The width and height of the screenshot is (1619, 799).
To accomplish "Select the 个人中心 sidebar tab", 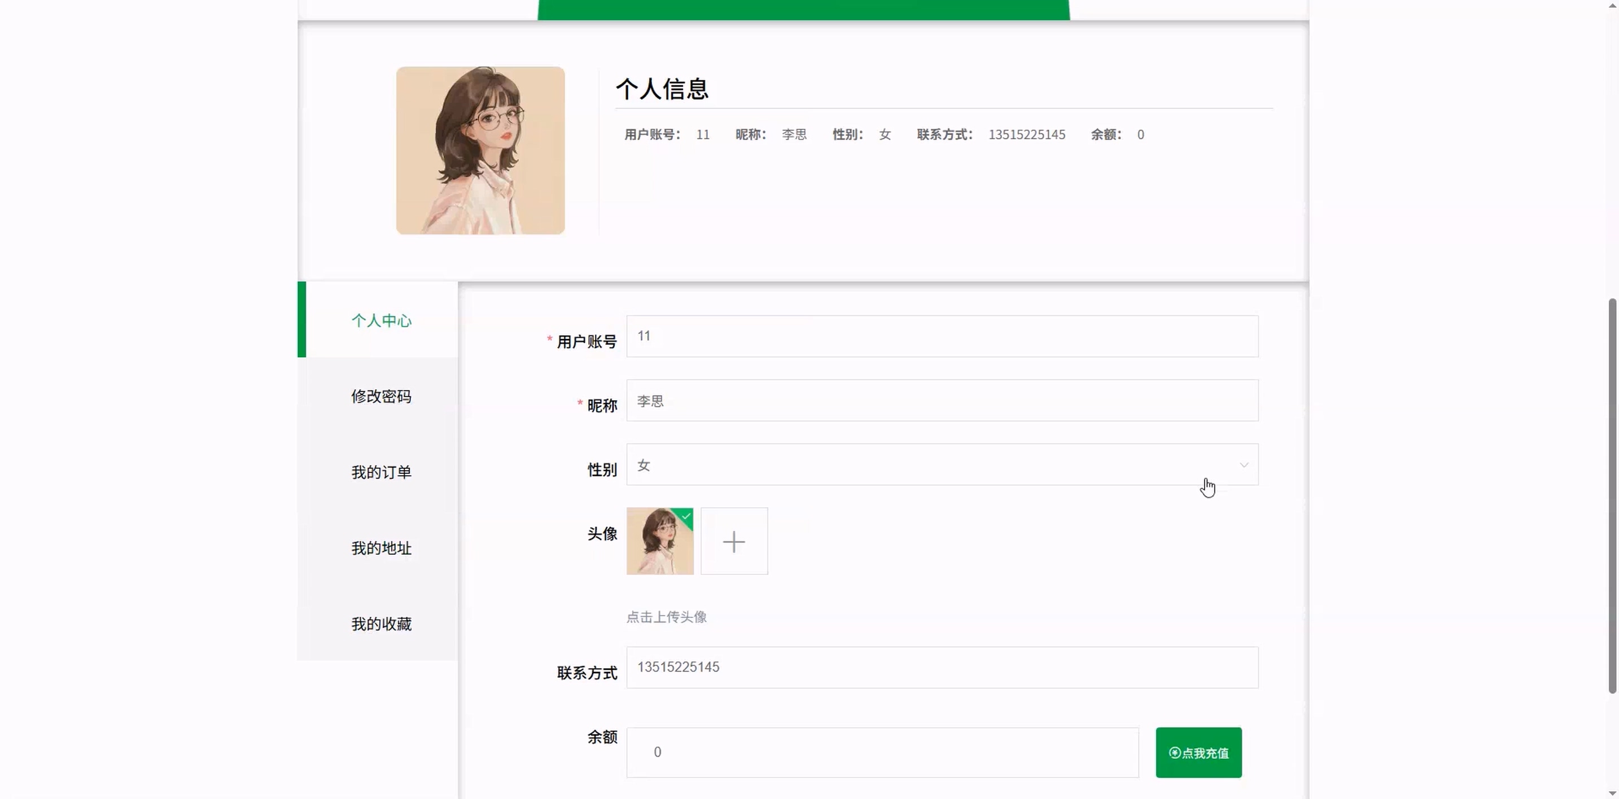I will point(381,321).
